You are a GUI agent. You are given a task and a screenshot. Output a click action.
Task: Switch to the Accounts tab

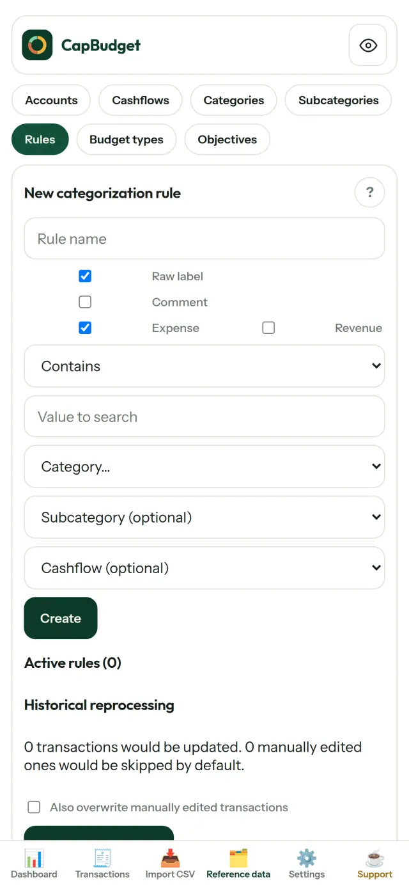(x=51, y=100)
